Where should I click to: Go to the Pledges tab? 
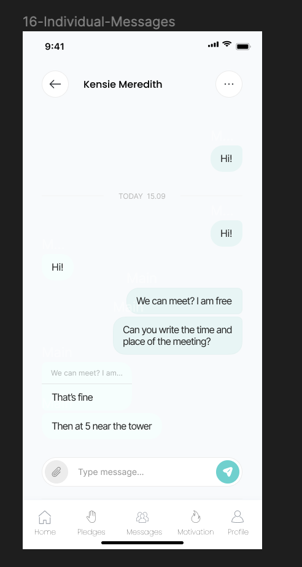91,523
